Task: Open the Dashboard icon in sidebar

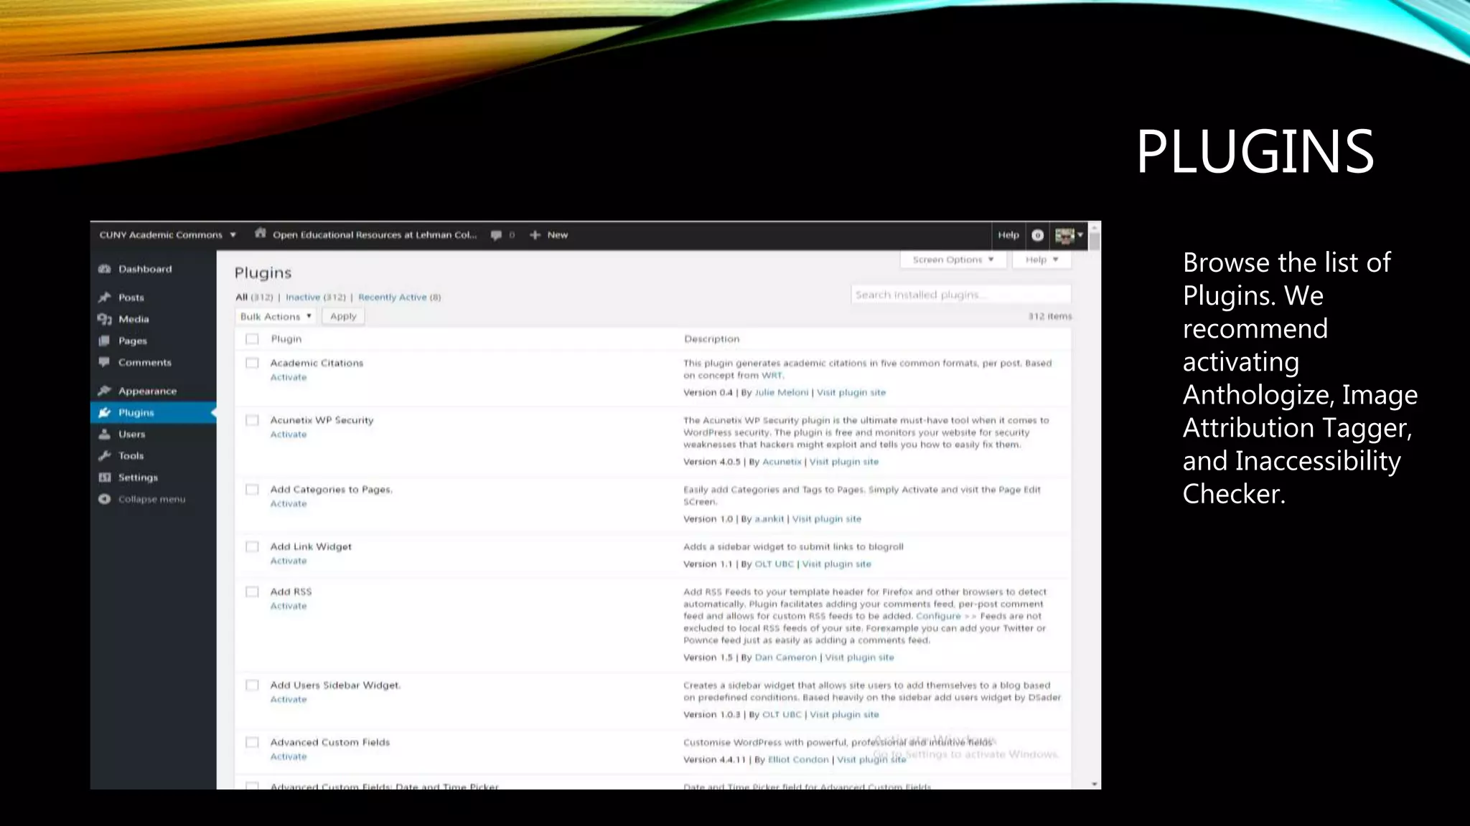Action: click(105, 269)
